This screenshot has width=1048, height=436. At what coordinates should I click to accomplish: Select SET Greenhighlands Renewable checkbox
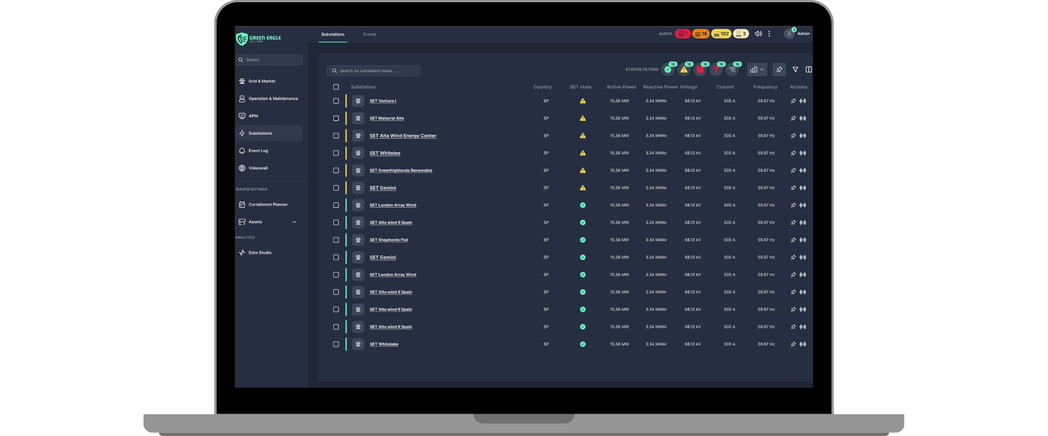pos(336,171)
